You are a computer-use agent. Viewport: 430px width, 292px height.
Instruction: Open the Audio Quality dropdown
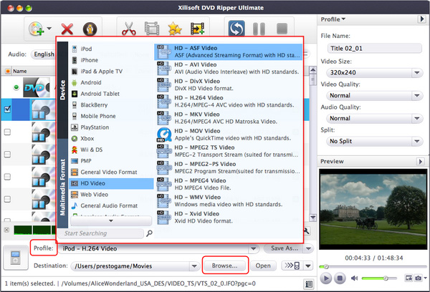pyautogui.click(x=374, y=118)
